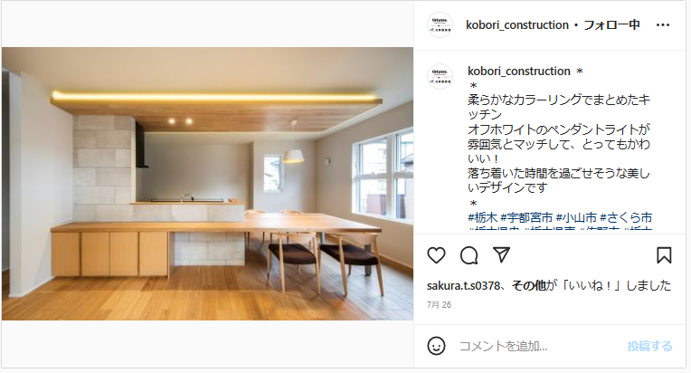Open the kitchen interior photo

pyautogui.click(x=207, y=184)
